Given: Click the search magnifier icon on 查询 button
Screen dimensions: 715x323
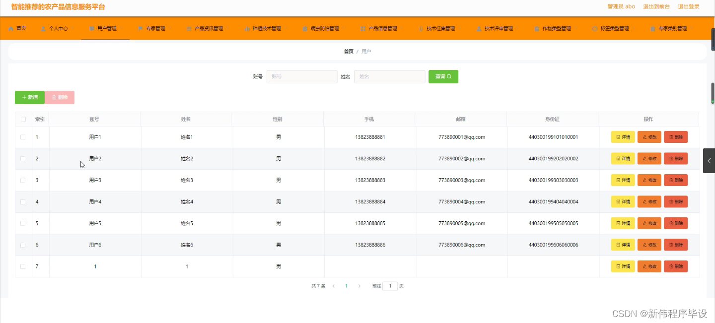Looking at the screenshot, I should click(x=448, y=76).
